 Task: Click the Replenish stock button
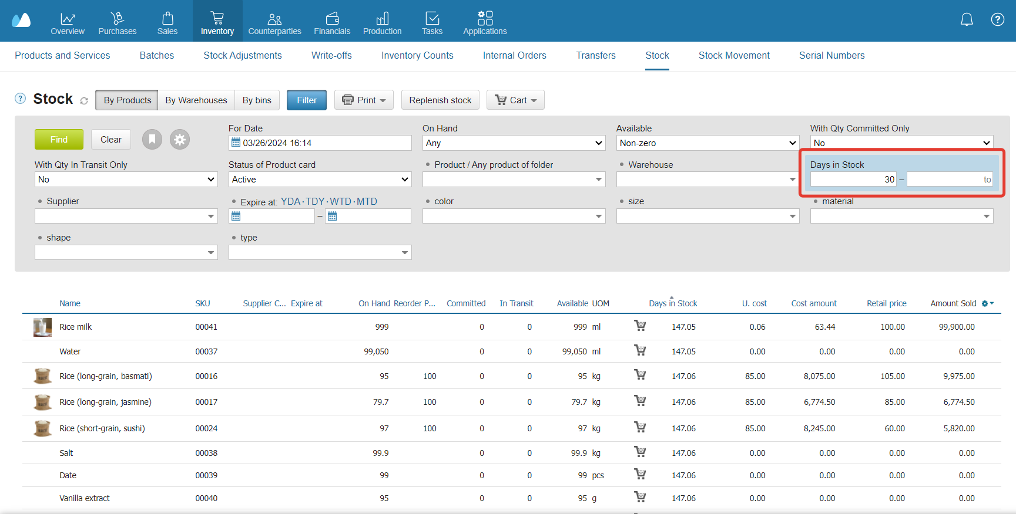click(x=440, y=100)
